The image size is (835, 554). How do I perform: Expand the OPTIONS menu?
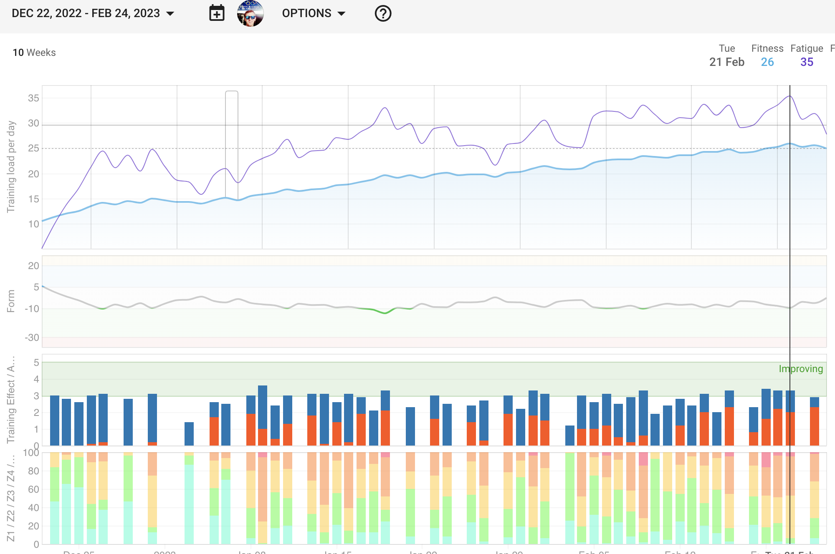pyautogui.click(x=314, y=13)
